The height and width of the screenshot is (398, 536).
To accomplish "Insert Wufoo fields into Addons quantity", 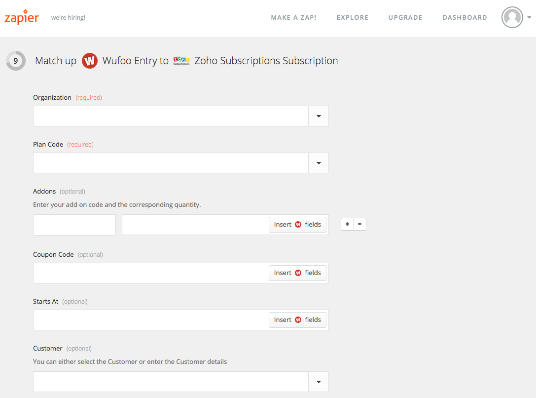I will pyautogui.click(x=297, y=225).
